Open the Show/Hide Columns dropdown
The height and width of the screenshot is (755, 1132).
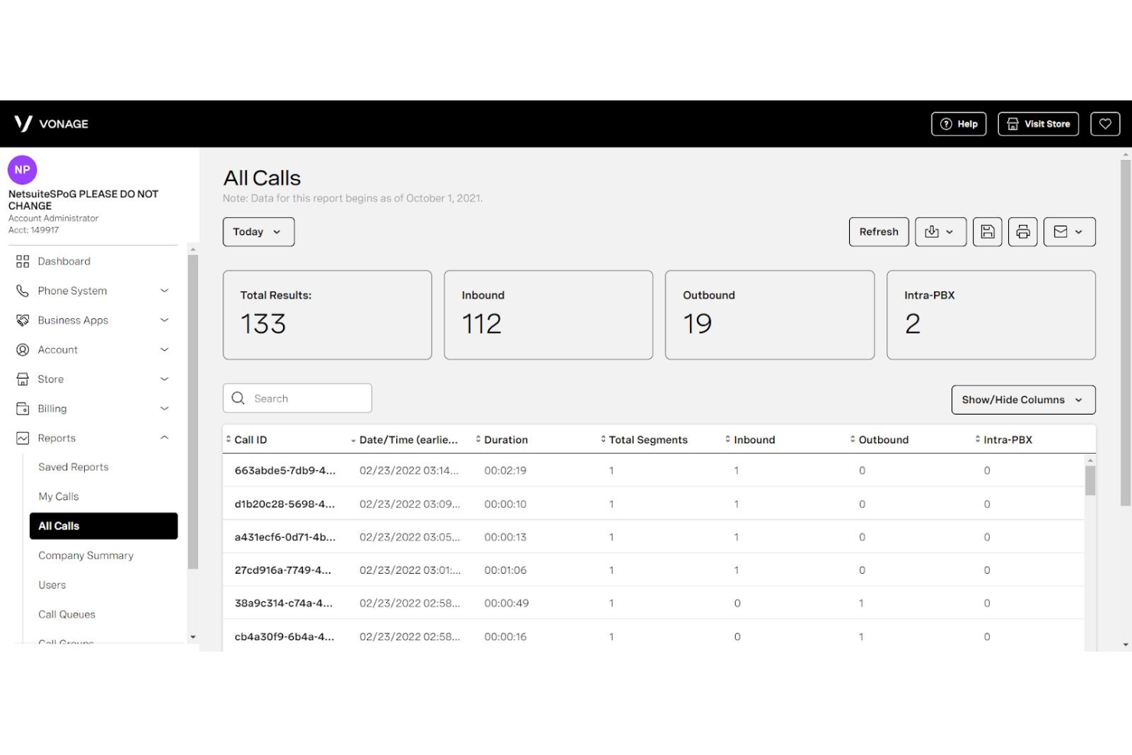[x=1023, y=400]
